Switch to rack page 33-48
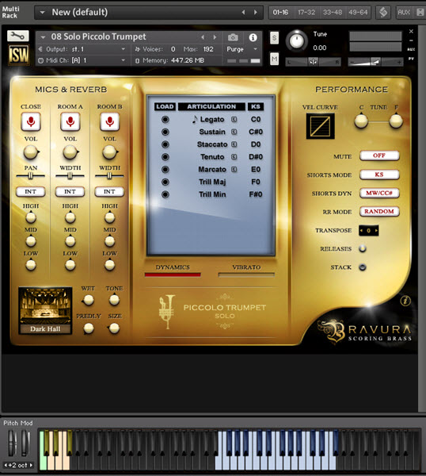The width and height of the screenshot is (426, 476). (333, 13)
